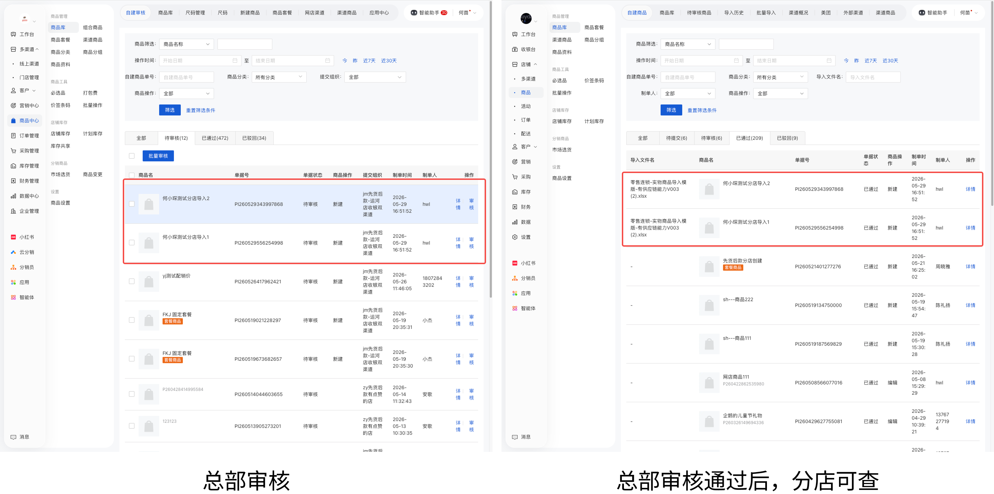Image resolution: width=994 pixels, height=494 pixels.
Task: Open 库存 icon in right window sidebar
Action: 515,192
